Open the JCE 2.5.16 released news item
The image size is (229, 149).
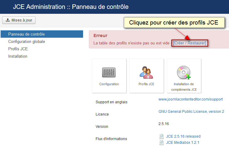[x=183, y=136]
